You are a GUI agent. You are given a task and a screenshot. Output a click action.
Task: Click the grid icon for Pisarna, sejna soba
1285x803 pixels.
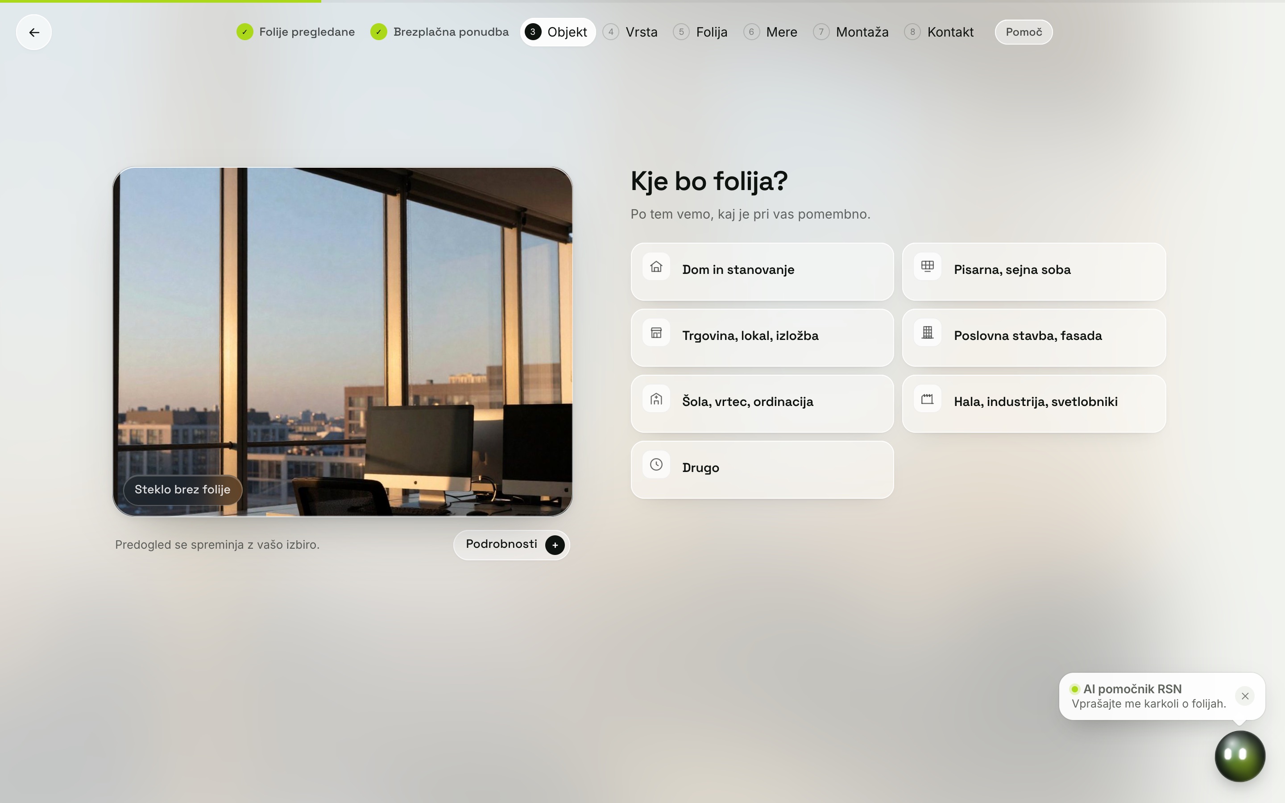pos(928,267)
